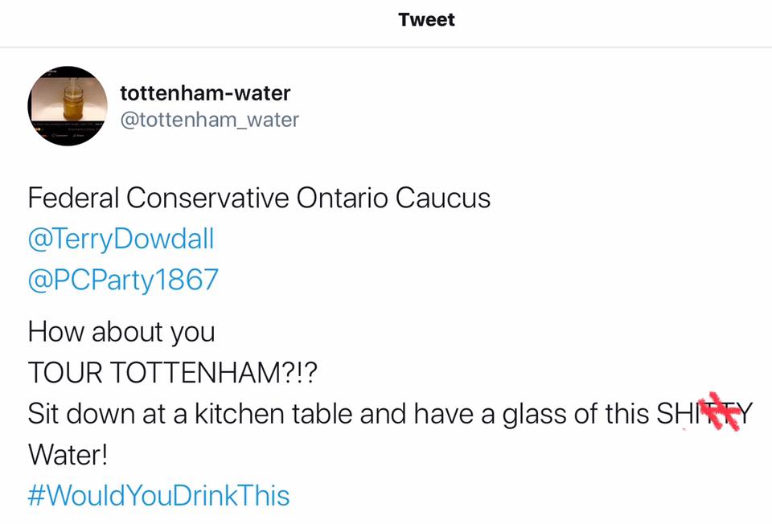Open the @PCParty1867 mention

pos(123,280)
